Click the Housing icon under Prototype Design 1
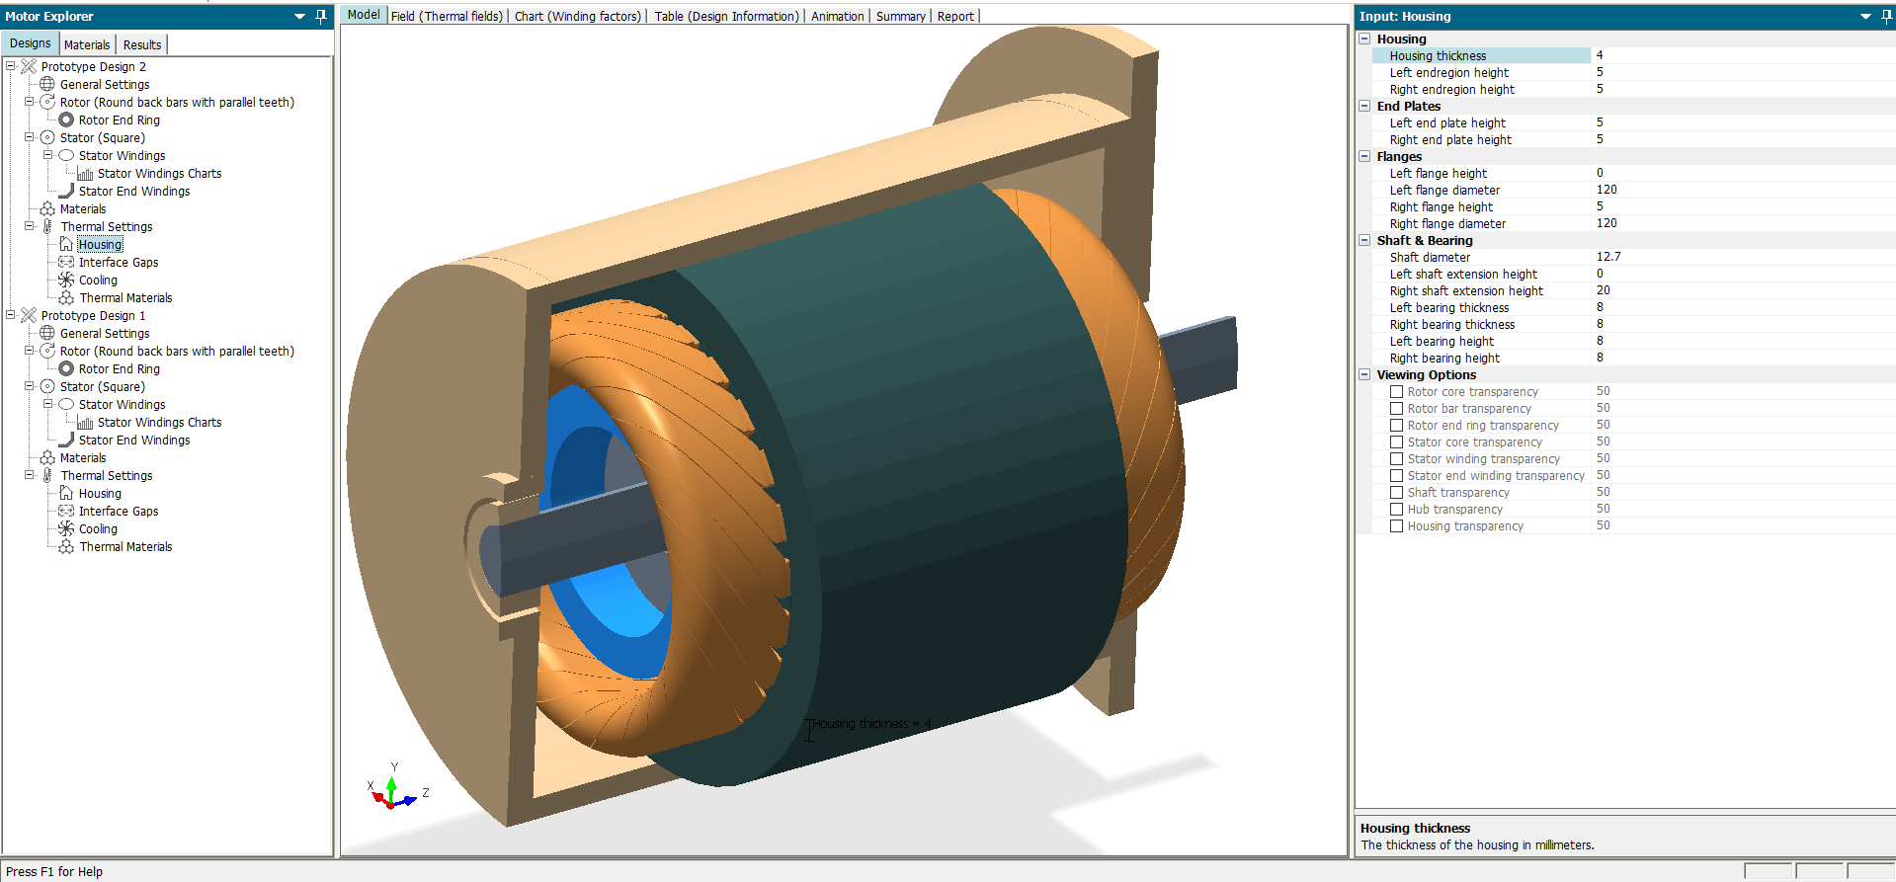 [x=66, y=493]
